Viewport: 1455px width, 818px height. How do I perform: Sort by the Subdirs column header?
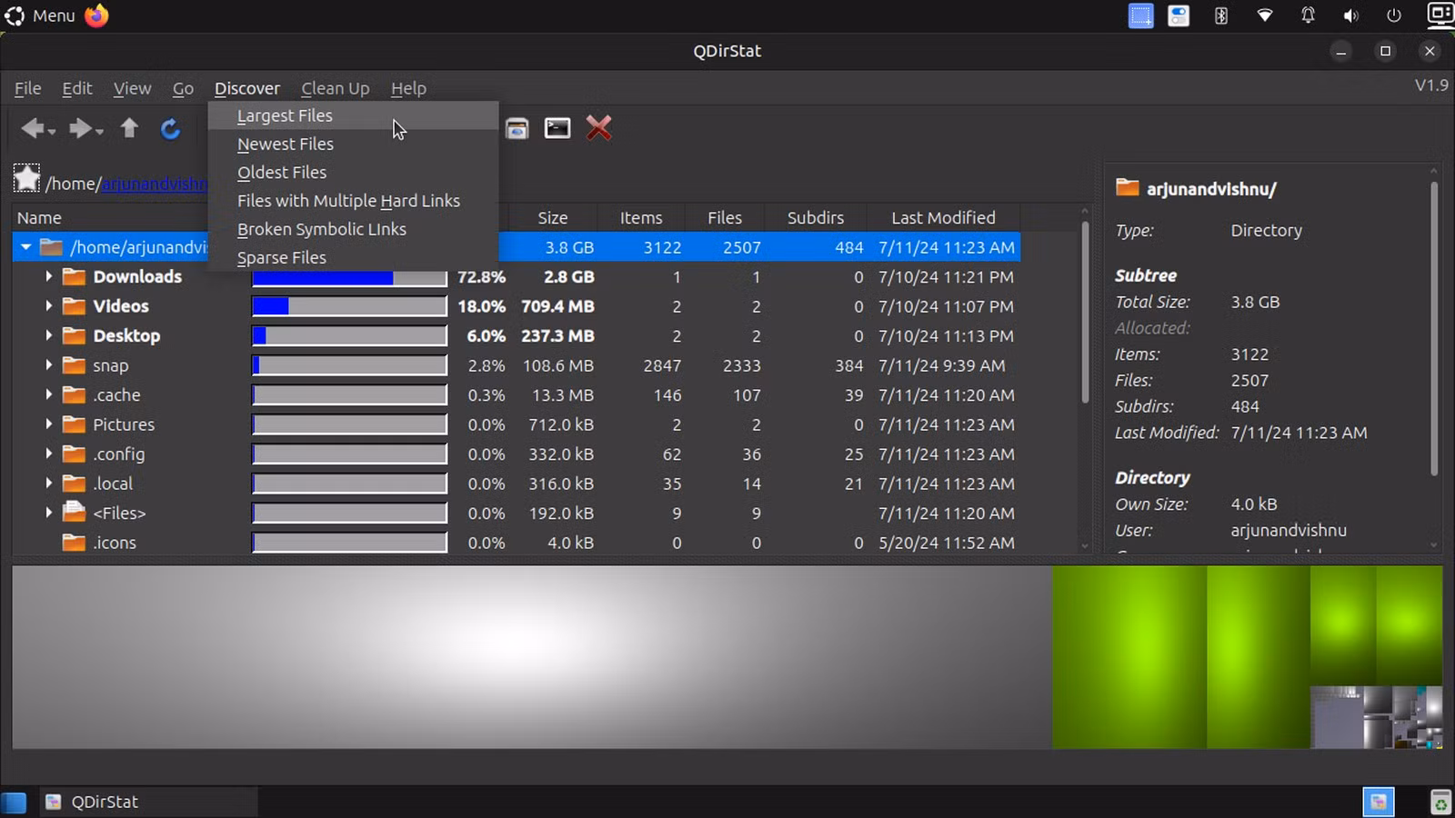click(816, 218)
